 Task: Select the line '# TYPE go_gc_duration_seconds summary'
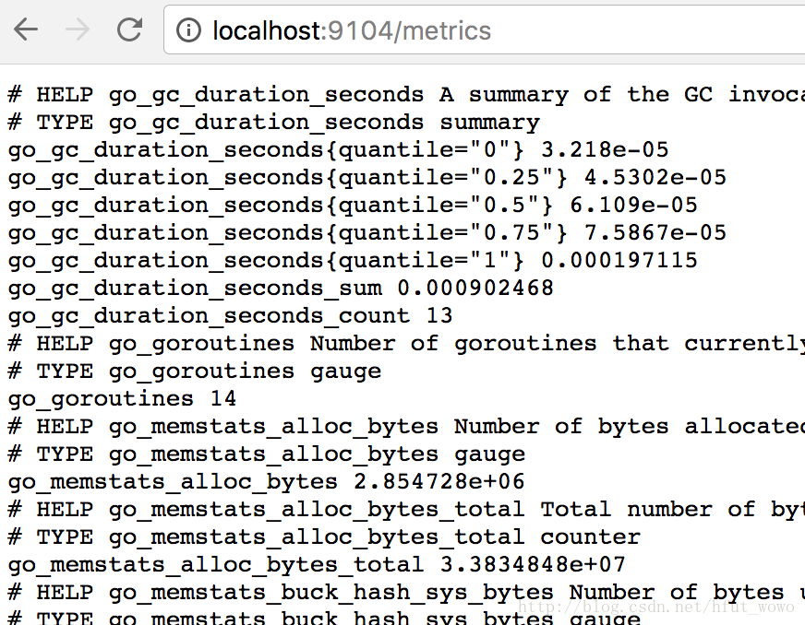273,123
